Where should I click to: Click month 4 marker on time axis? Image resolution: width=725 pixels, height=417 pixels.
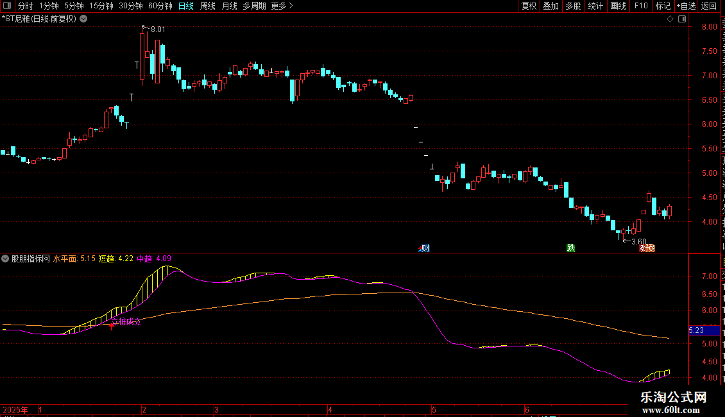tap(330, 409)
